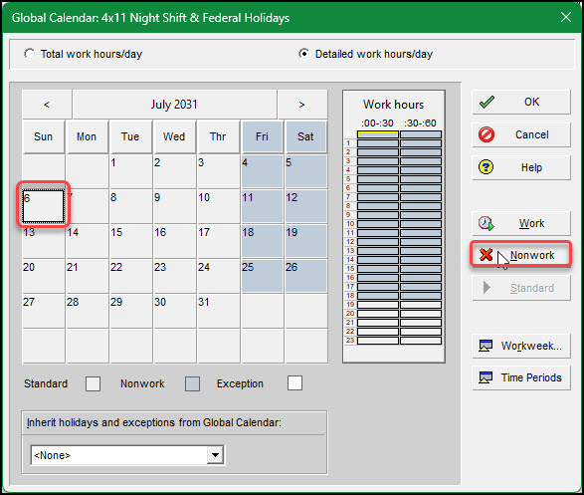Toggle the 19:00-:30 work hour block

tap(378, 305)
